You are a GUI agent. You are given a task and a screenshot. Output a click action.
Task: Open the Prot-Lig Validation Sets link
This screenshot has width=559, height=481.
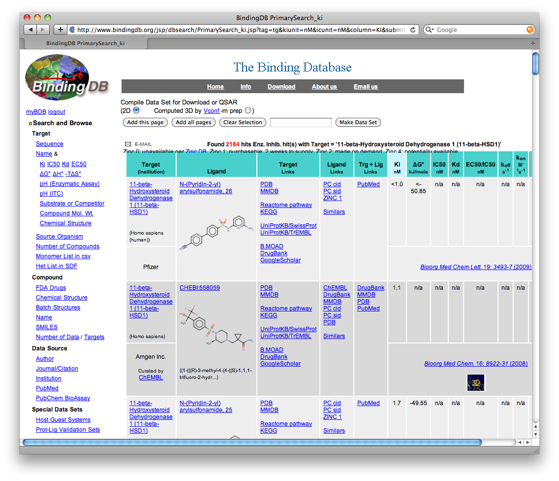(68, 430)
